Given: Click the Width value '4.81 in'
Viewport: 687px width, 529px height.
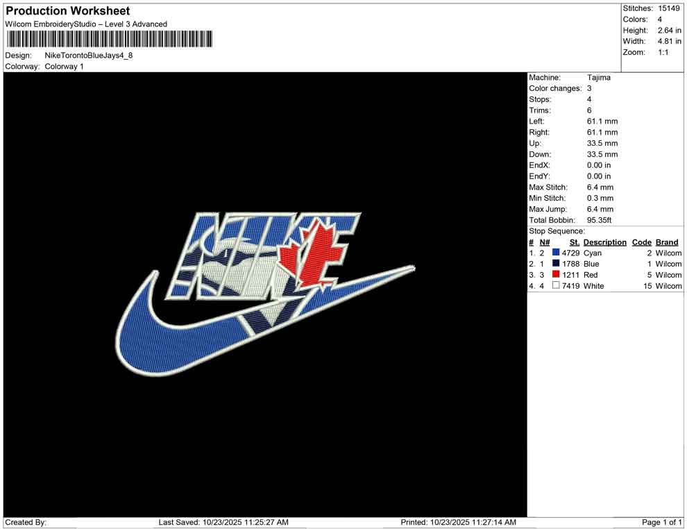Looking at the screenshot, I should (670, 41).
